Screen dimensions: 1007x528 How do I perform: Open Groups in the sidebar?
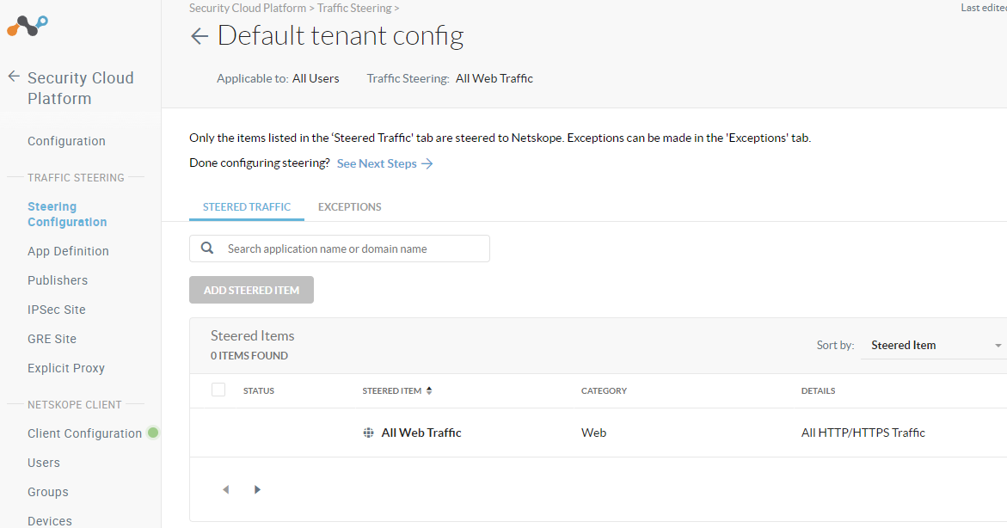click(47, 492)
